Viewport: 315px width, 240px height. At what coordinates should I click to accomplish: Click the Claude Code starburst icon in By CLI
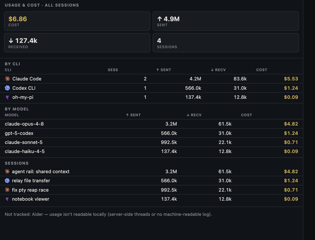point(7,79)
